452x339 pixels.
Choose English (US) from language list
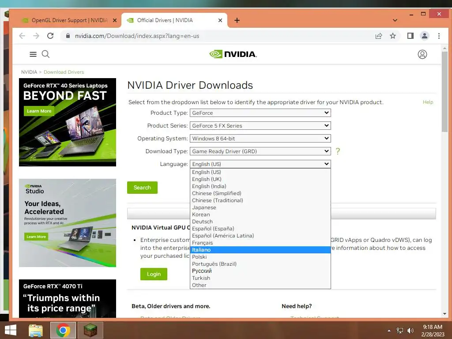tap(260, 172)
